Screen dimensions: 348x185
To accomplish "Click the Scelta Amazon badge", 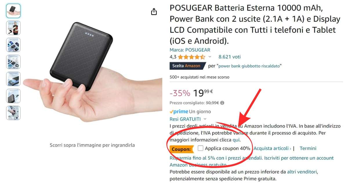I will 188,66.
